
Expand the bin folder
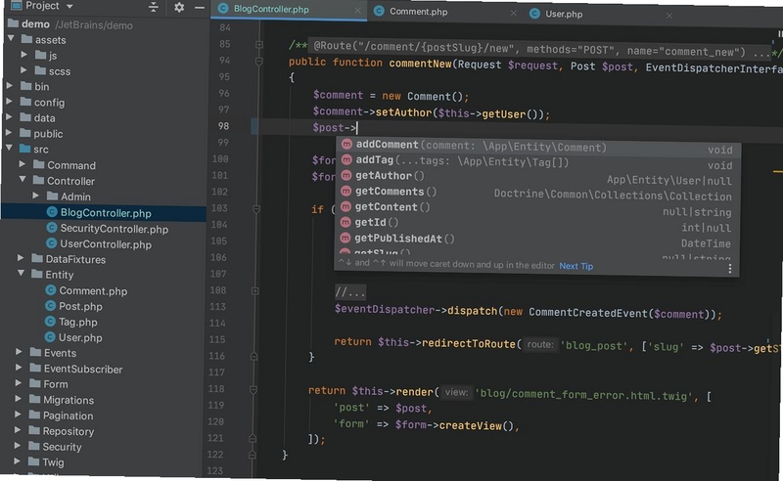pyautogui.click(x=10, y=86)
